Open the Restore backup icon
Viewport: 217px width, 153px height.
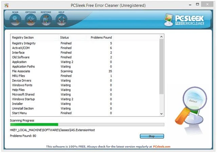coord(46,20)
